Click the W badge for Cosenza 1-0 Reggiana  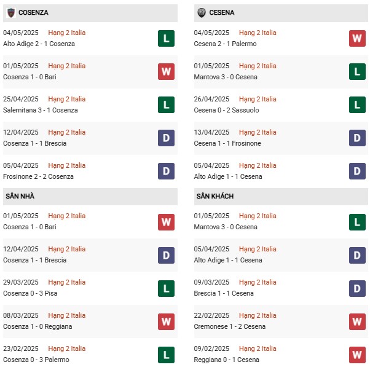166,321
